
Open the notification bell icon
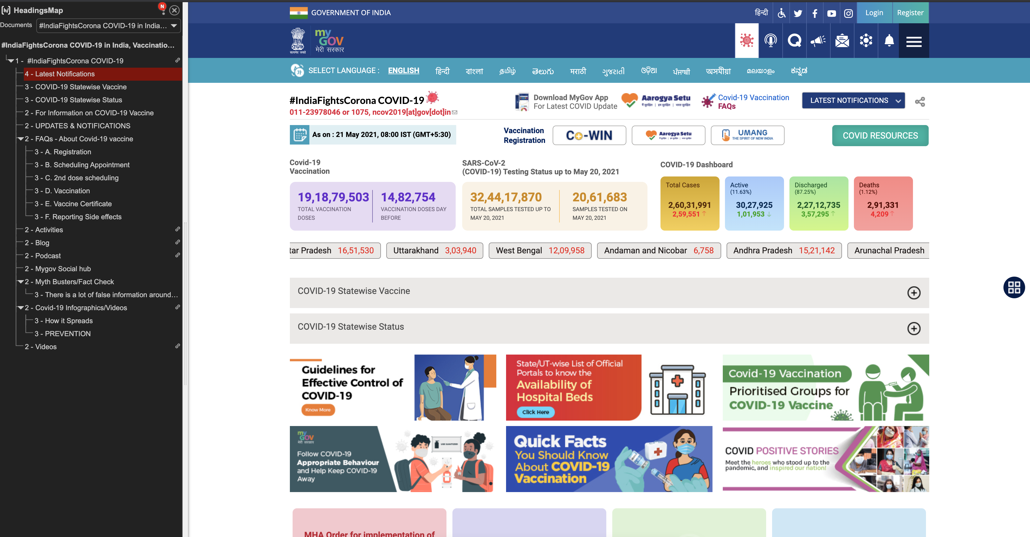[x=889, y=40]
